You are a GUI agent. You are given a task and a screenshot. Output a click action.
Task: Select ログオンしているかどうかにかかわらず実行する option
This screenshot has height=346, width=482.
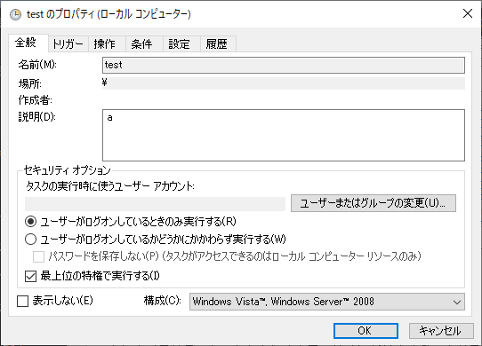click(31, 240)
